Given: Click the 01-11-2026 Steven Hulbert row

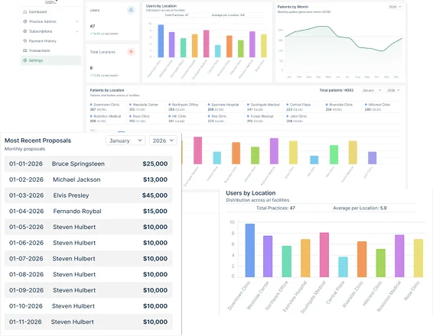Looking at the screenshot, I should click(x=89, y=322).
